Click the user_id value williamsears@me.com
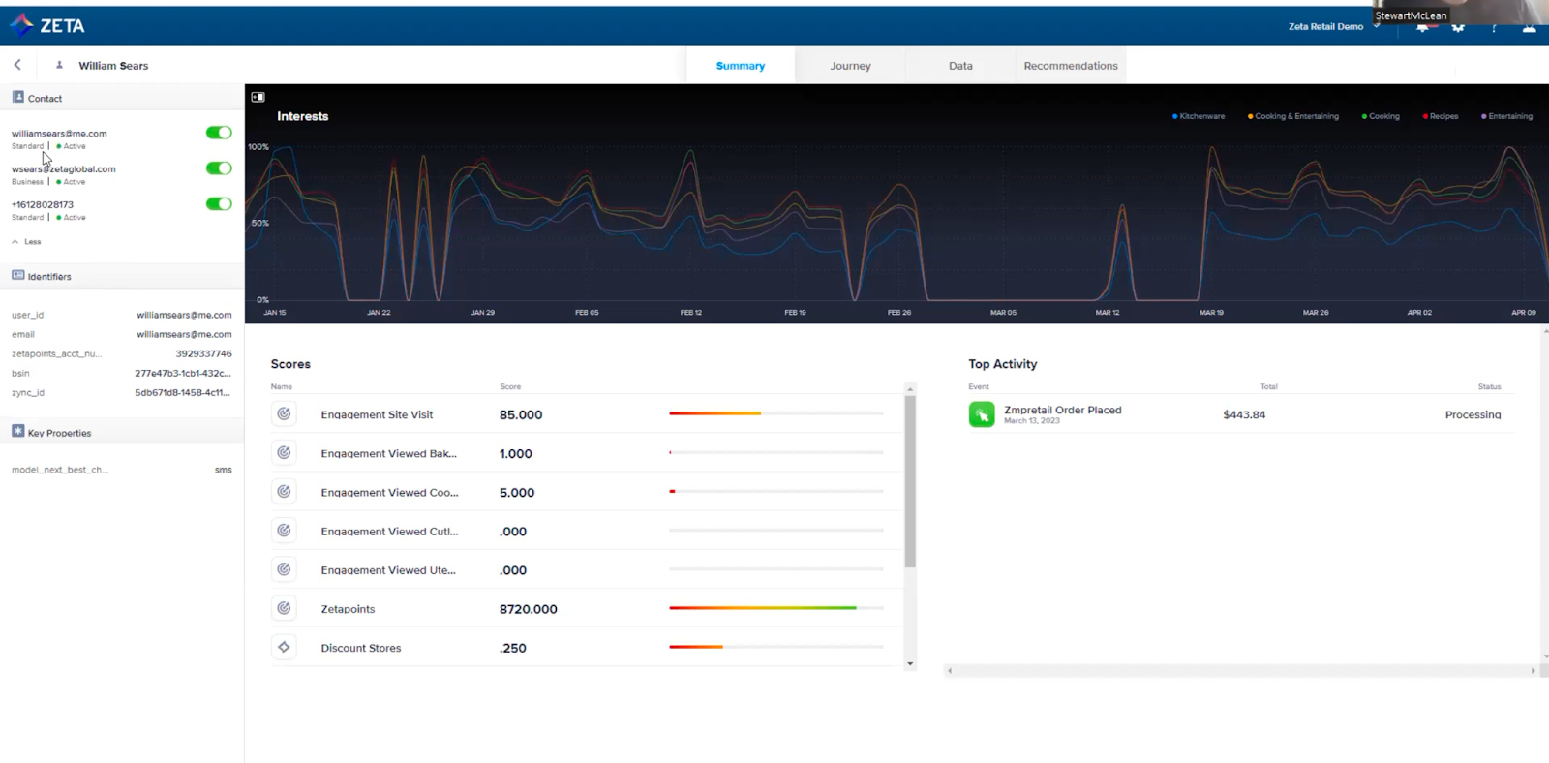 coord(184,315)
